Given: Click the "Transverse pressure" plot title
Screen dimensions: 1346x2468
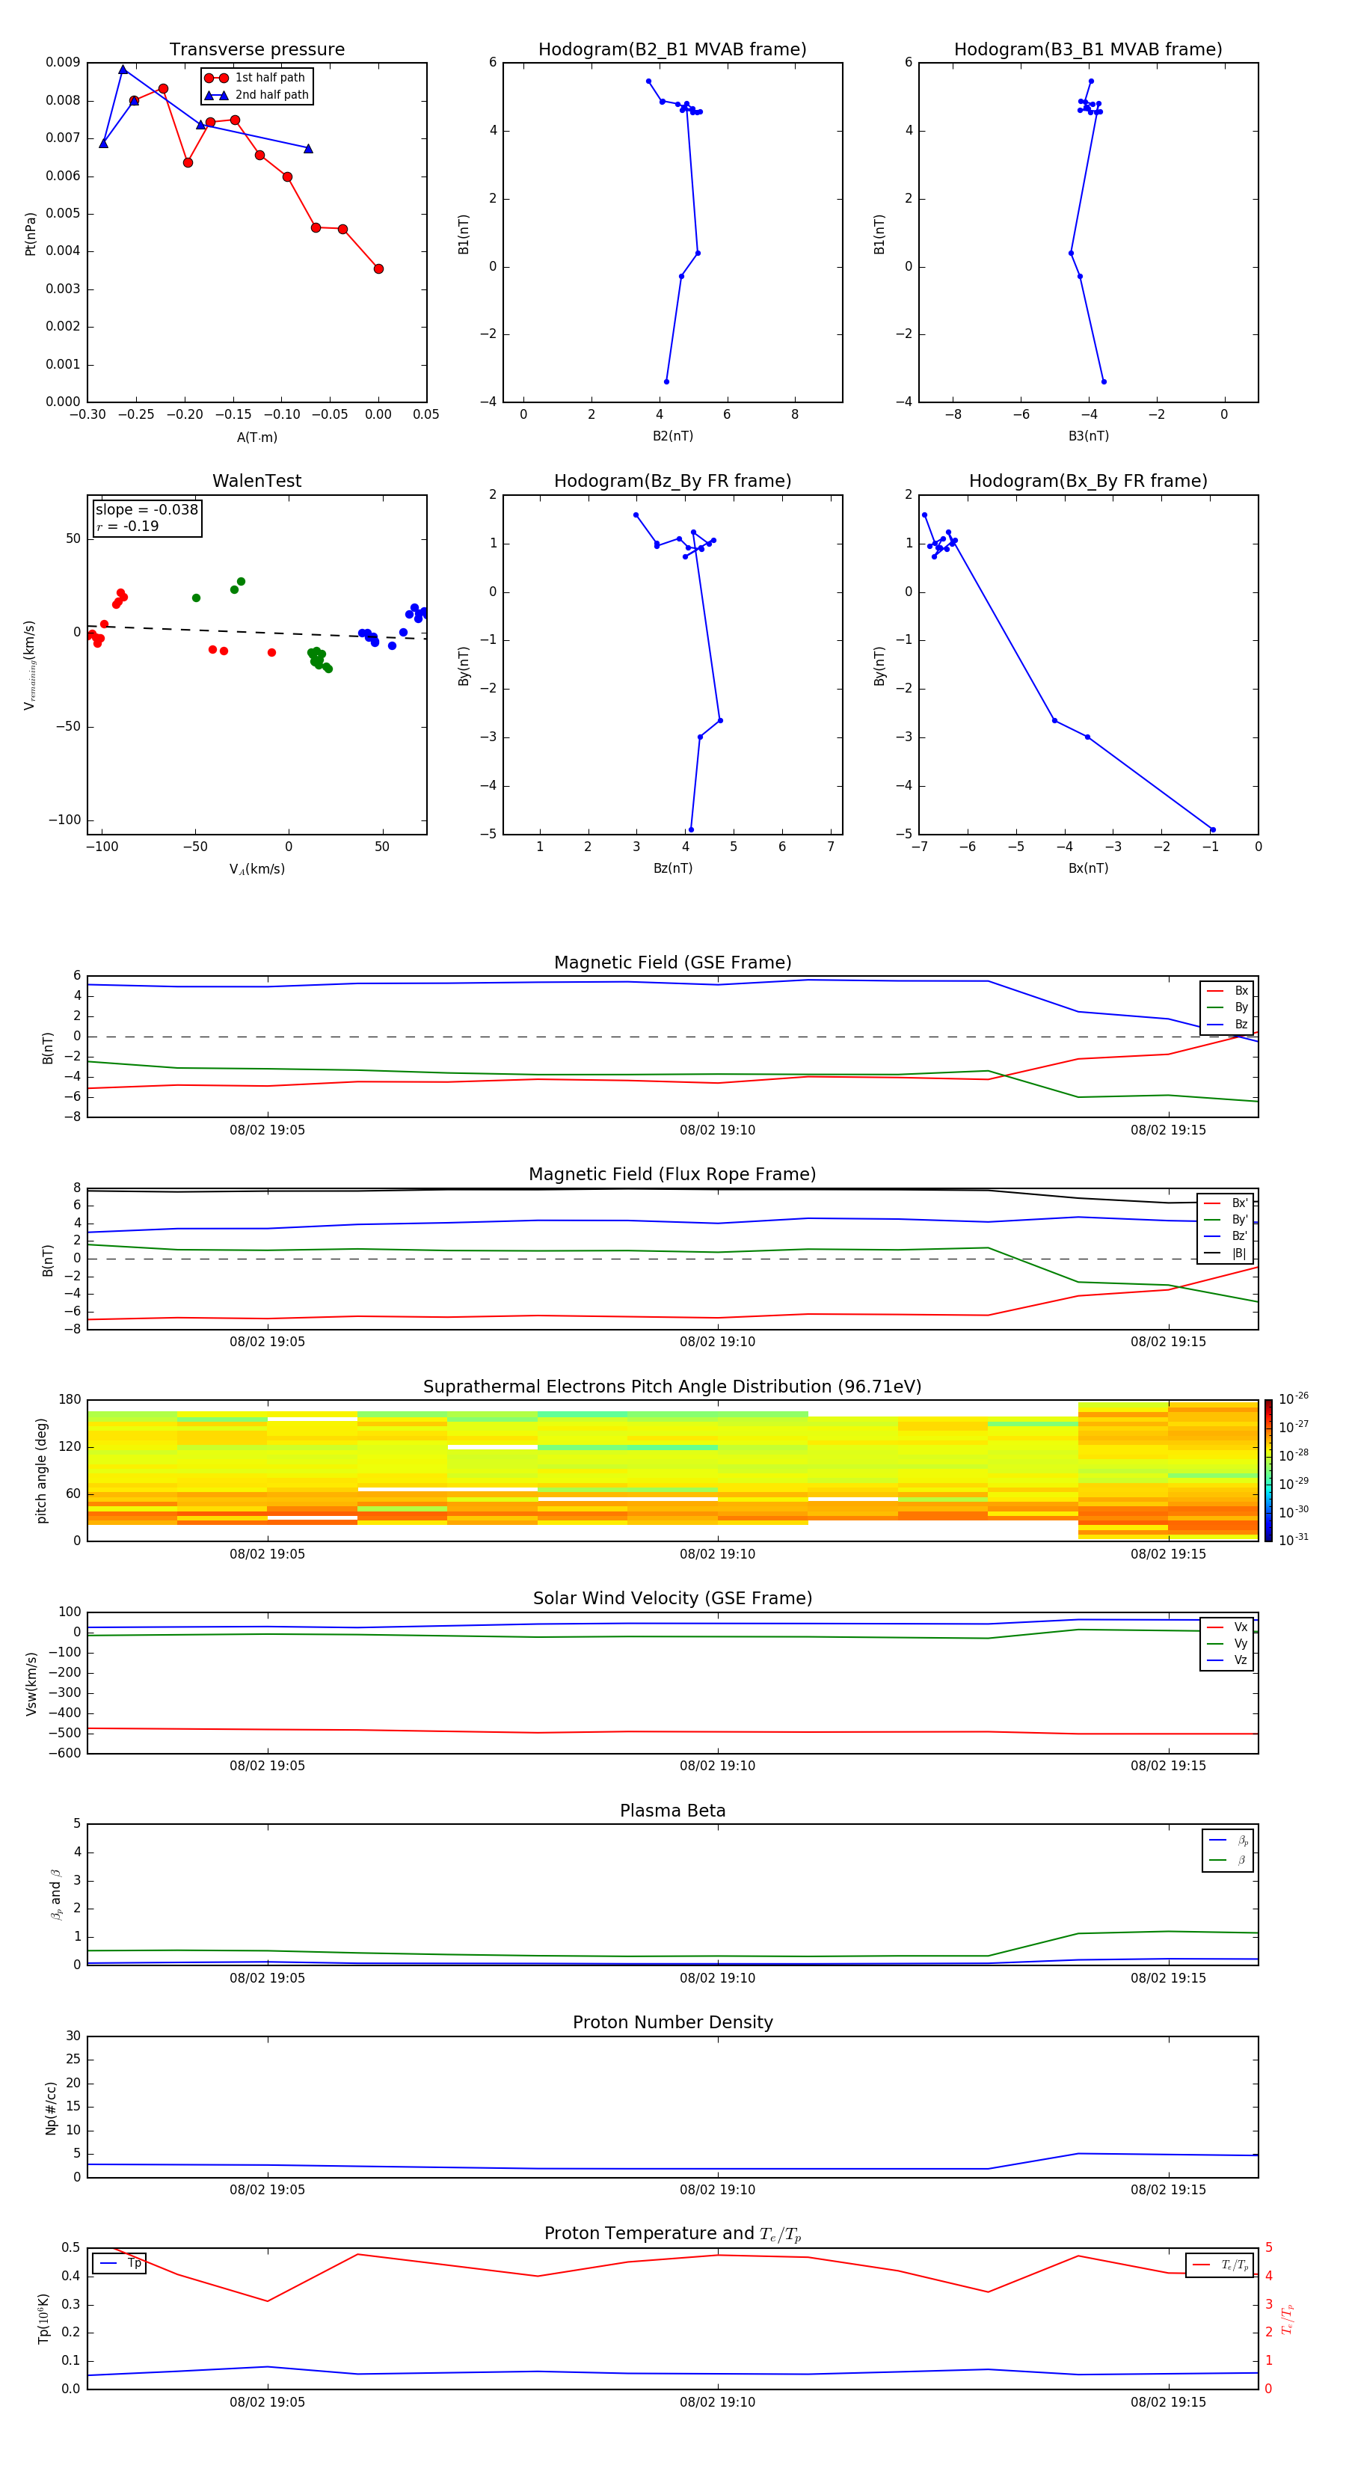Looking at the screenshot, I should pyautogui.click(x=256, y=50).
